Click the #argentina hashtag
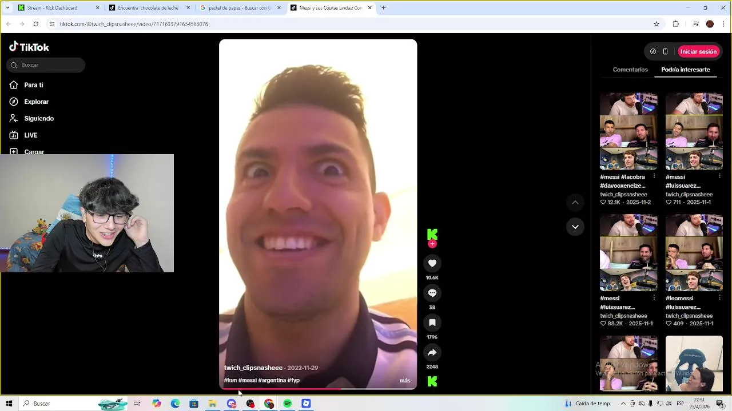Screen dimensions: 732x411 click(x=272, y=380)
